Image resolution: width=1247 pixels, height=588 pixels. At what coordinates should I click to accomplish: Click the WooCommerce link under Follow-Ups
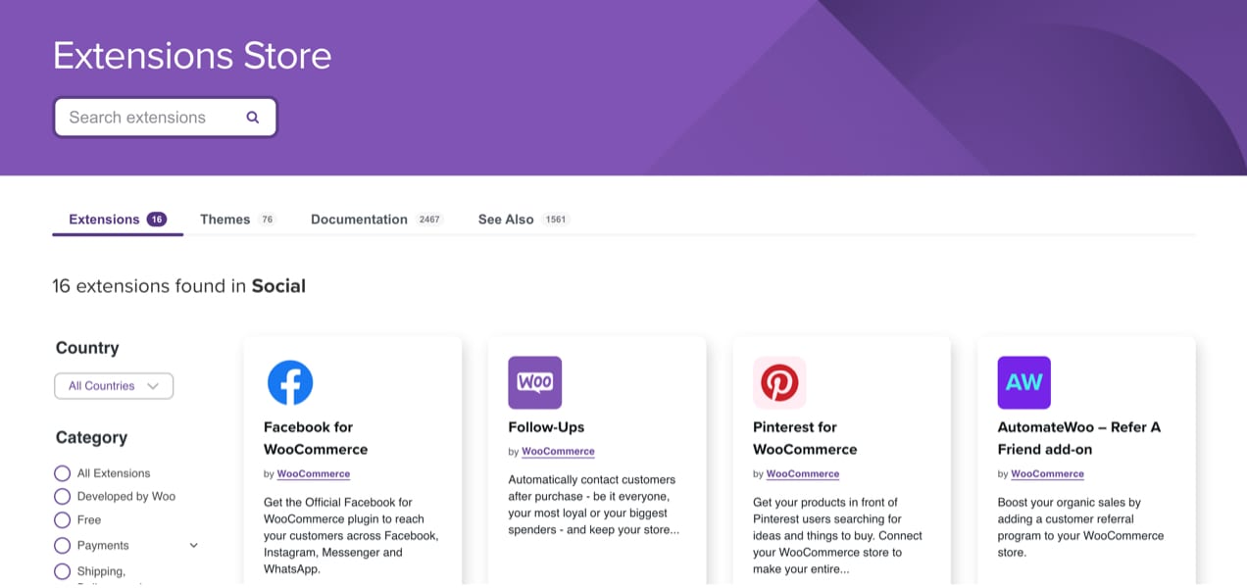pyautogui.click(x=558, y=451)
